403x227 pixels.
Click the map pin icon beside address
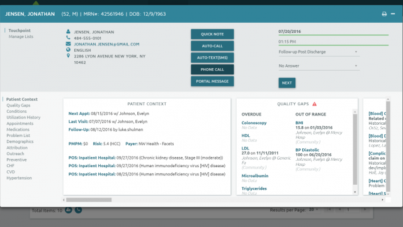click(68, 55)
